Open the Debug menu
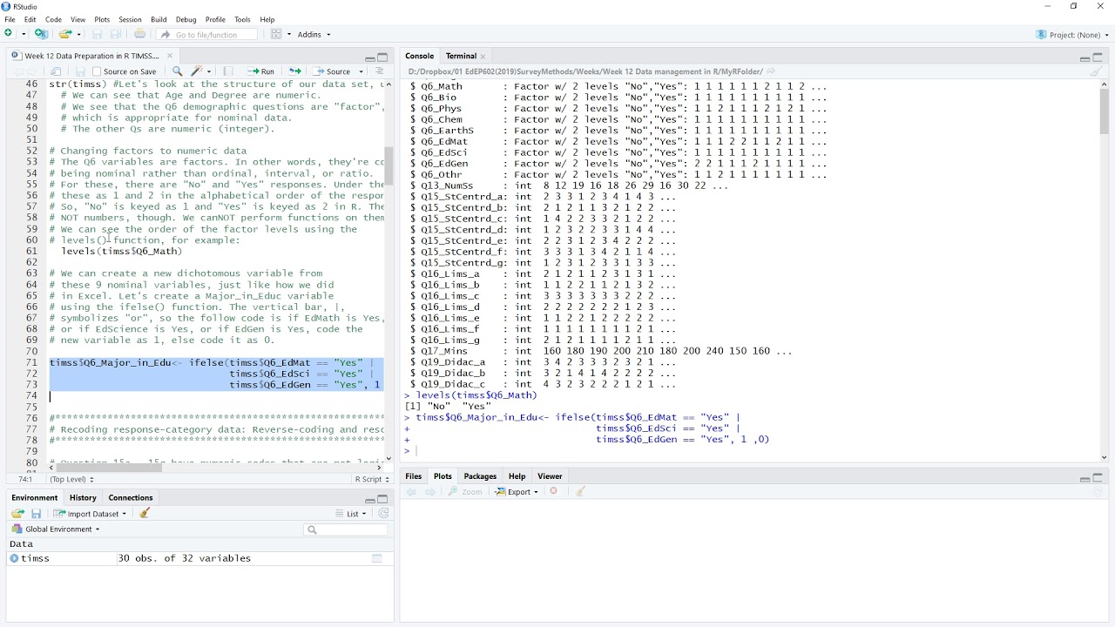 [186, 19]
